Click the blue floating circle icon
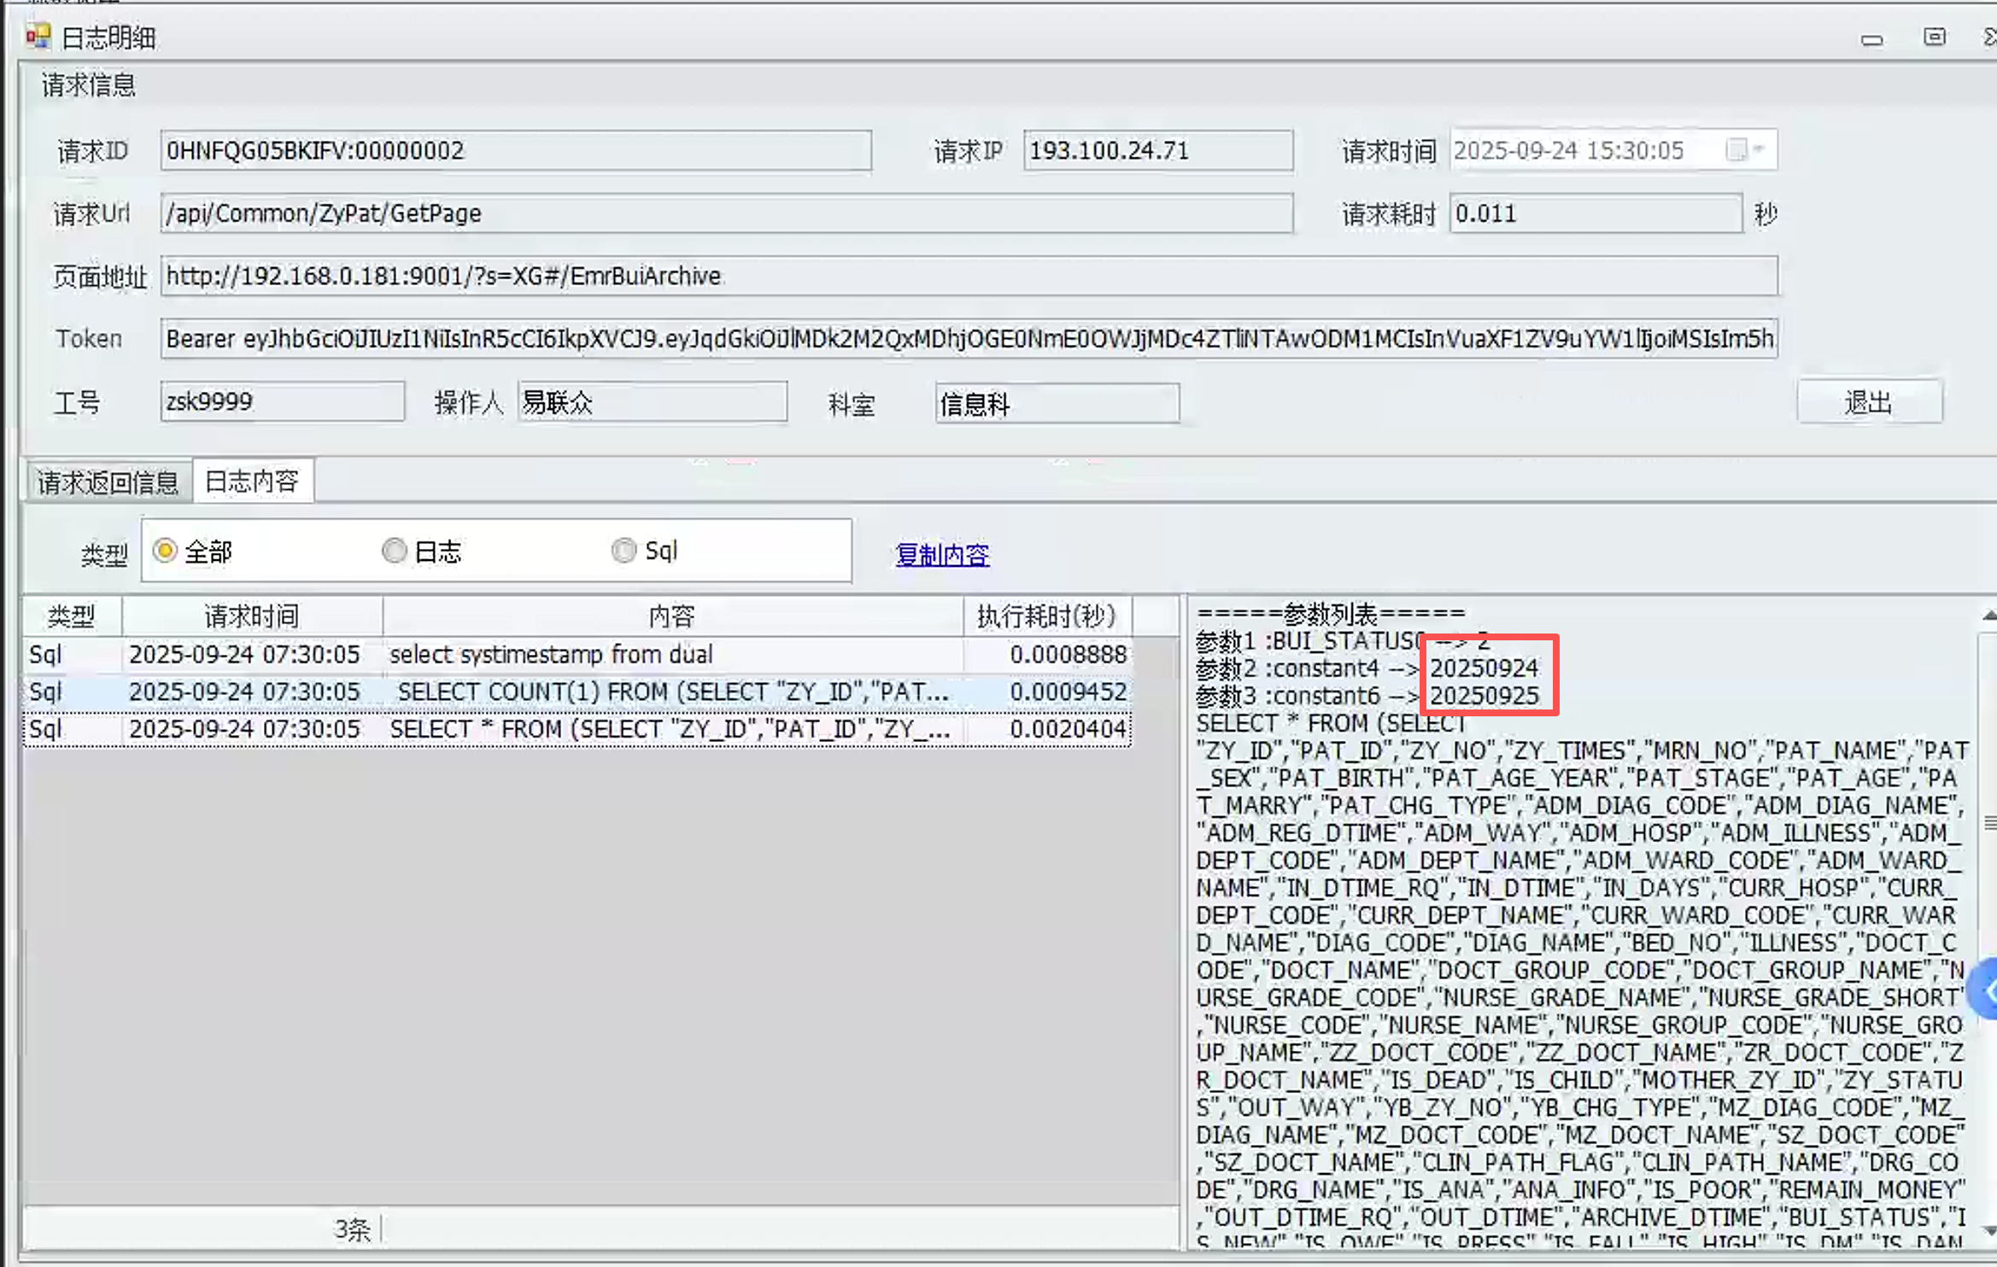Screen dimensions: 1997x1267 pyautogui.click(x=1987, y=990)
